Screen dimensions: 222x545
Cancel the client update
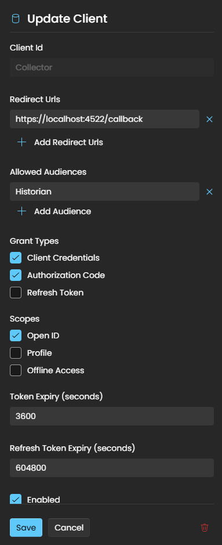point(69,528)
